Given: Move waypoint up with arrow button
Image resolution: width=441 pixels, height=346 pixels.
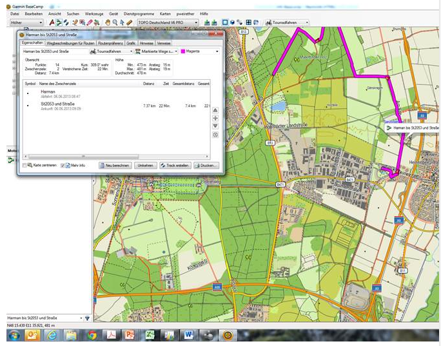Looking at the screenshot, I should [x=215, y=110].
